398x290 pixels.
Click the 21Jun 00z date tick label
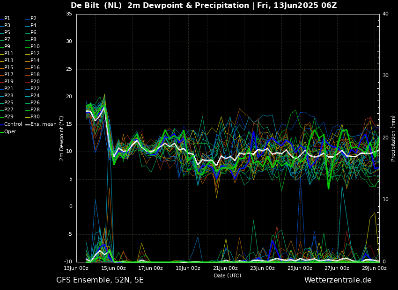(x=225, y=268)
